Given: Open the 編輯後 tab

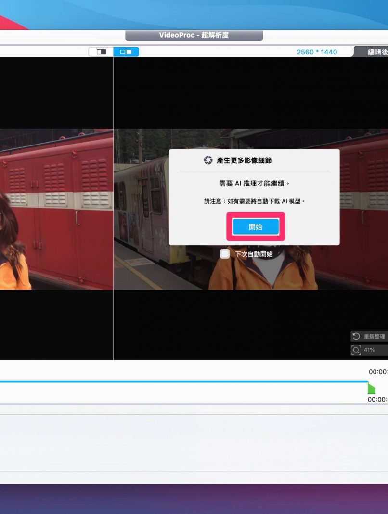Looking at the screenshot, I should coord(376,52).
